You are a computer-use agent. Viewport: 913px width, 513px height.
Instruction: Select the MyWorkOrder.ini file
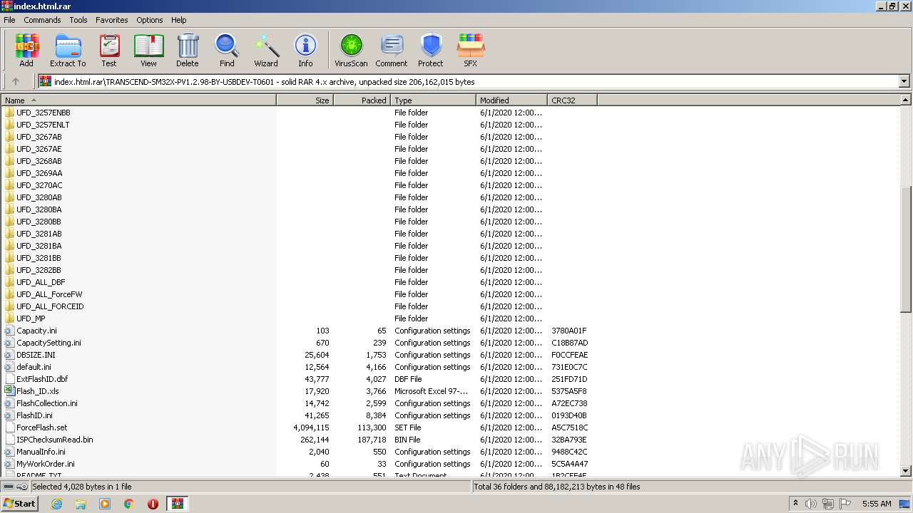[46, 464]
